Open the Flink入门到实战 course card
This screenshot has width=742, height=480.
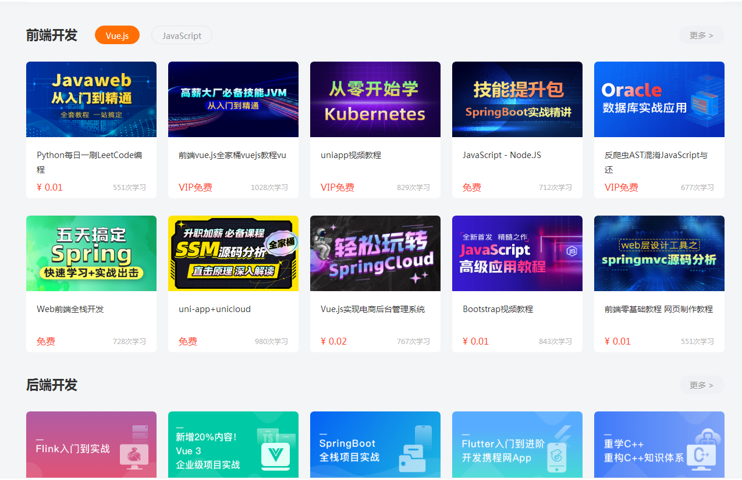pos(91,445)
